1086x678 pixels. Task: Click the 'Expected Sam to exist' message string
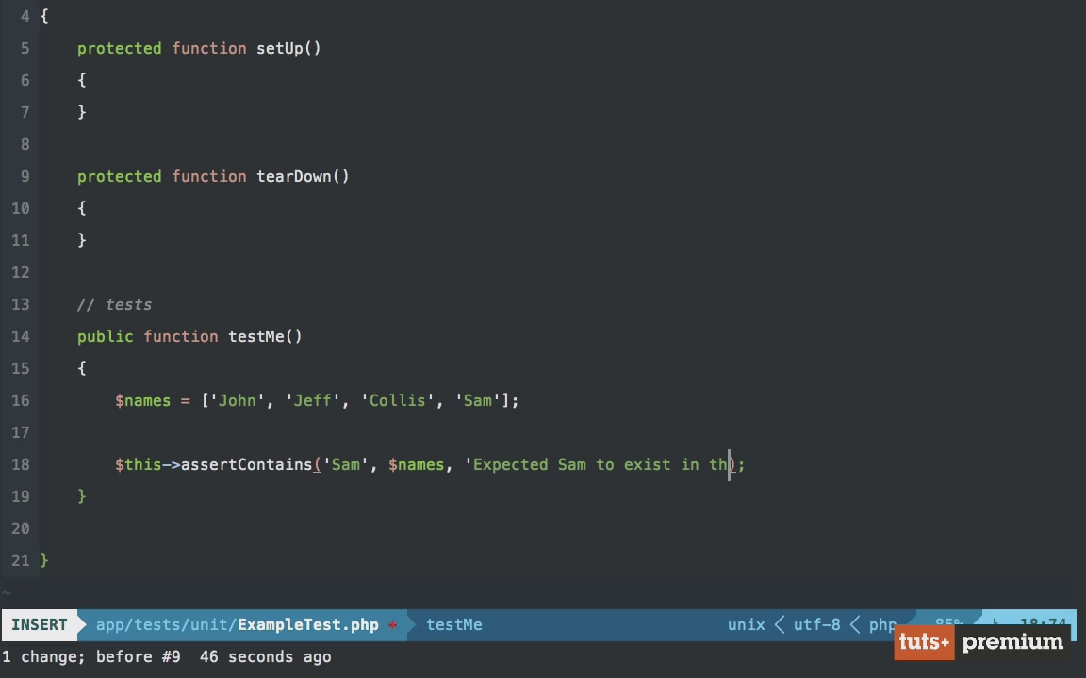(x=596, y=464)
